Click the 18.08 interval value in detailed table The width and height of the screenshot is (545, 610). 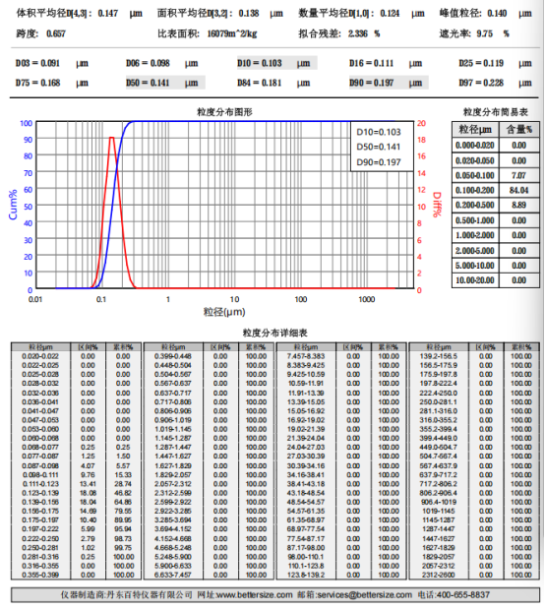point(88,493)
